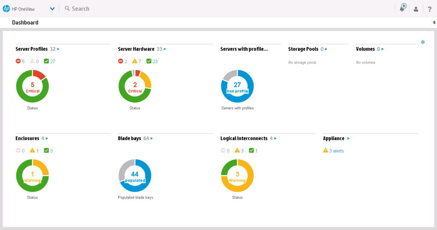Viewport: 437px width, 230px height.
Task: Click the No volumes text
Action: point(366,63)
